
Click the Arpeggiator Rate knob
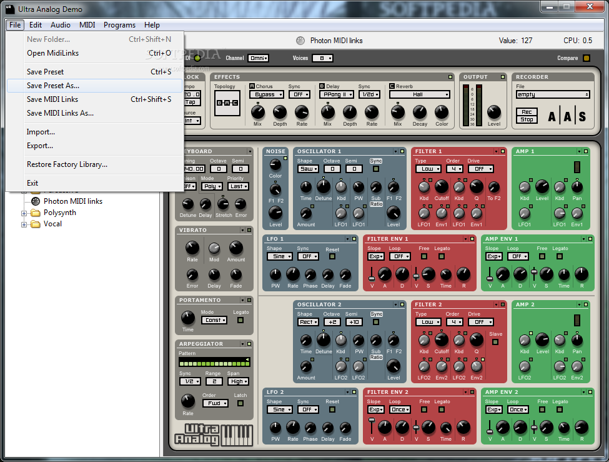(188, 401)
